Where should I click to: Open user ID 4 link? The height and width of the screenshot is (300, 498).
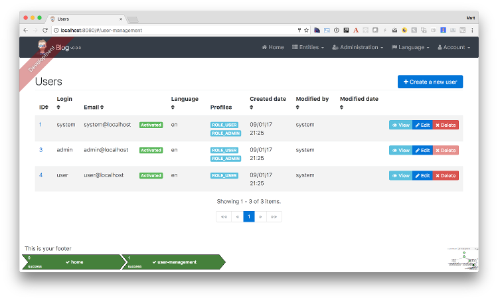(x=41, y=175)
